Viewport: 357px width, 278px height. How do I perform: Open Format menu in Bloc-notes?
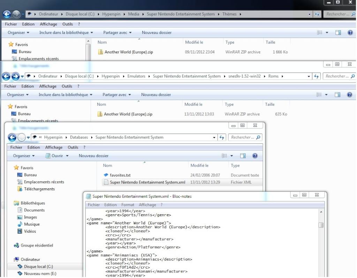[128, 205]
